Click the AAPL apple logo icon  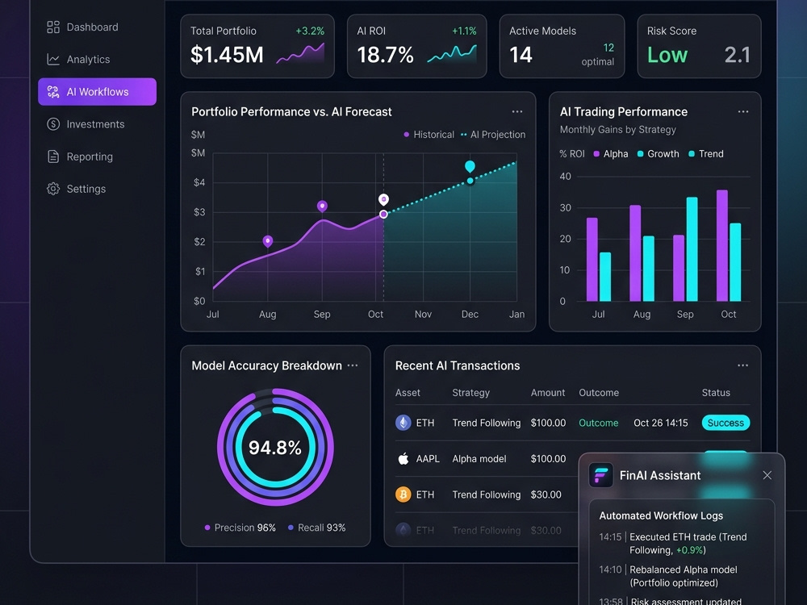tap(403, 458)
